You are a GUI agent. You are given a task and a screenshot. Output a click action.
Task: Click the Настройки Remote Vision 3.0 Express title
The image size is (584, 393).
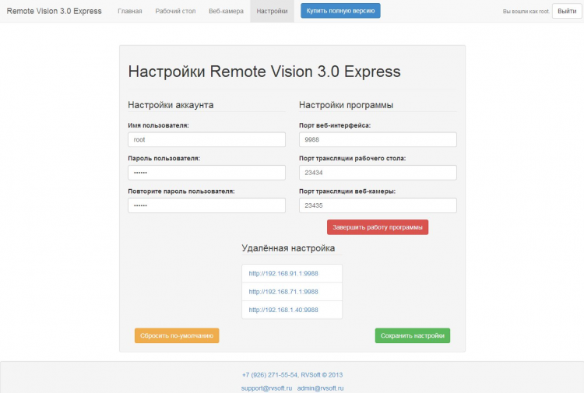point(265,72)
